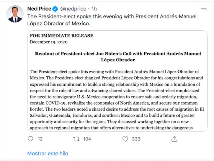Click the blue verified badge
The width and height of the screenshot is (214, 161).
pyautogui.click(x=56, y=8)
